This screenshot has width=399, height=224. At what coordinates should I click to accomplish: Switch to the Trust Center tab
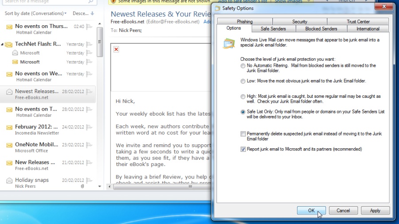pos(358,21)
